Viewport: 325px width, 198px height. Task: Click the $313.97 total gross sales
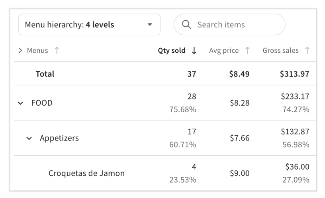[295, 74]
